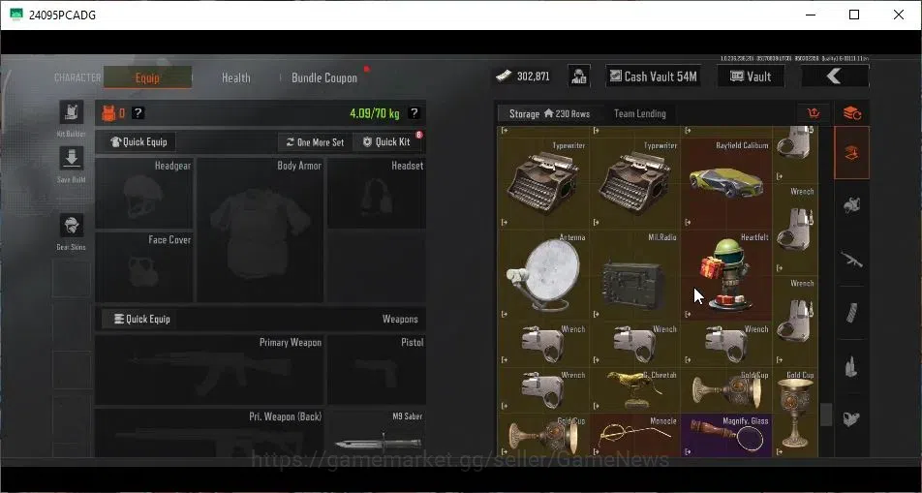
Task: Click the Quick Kit button
Action: (x=386, y=141)
